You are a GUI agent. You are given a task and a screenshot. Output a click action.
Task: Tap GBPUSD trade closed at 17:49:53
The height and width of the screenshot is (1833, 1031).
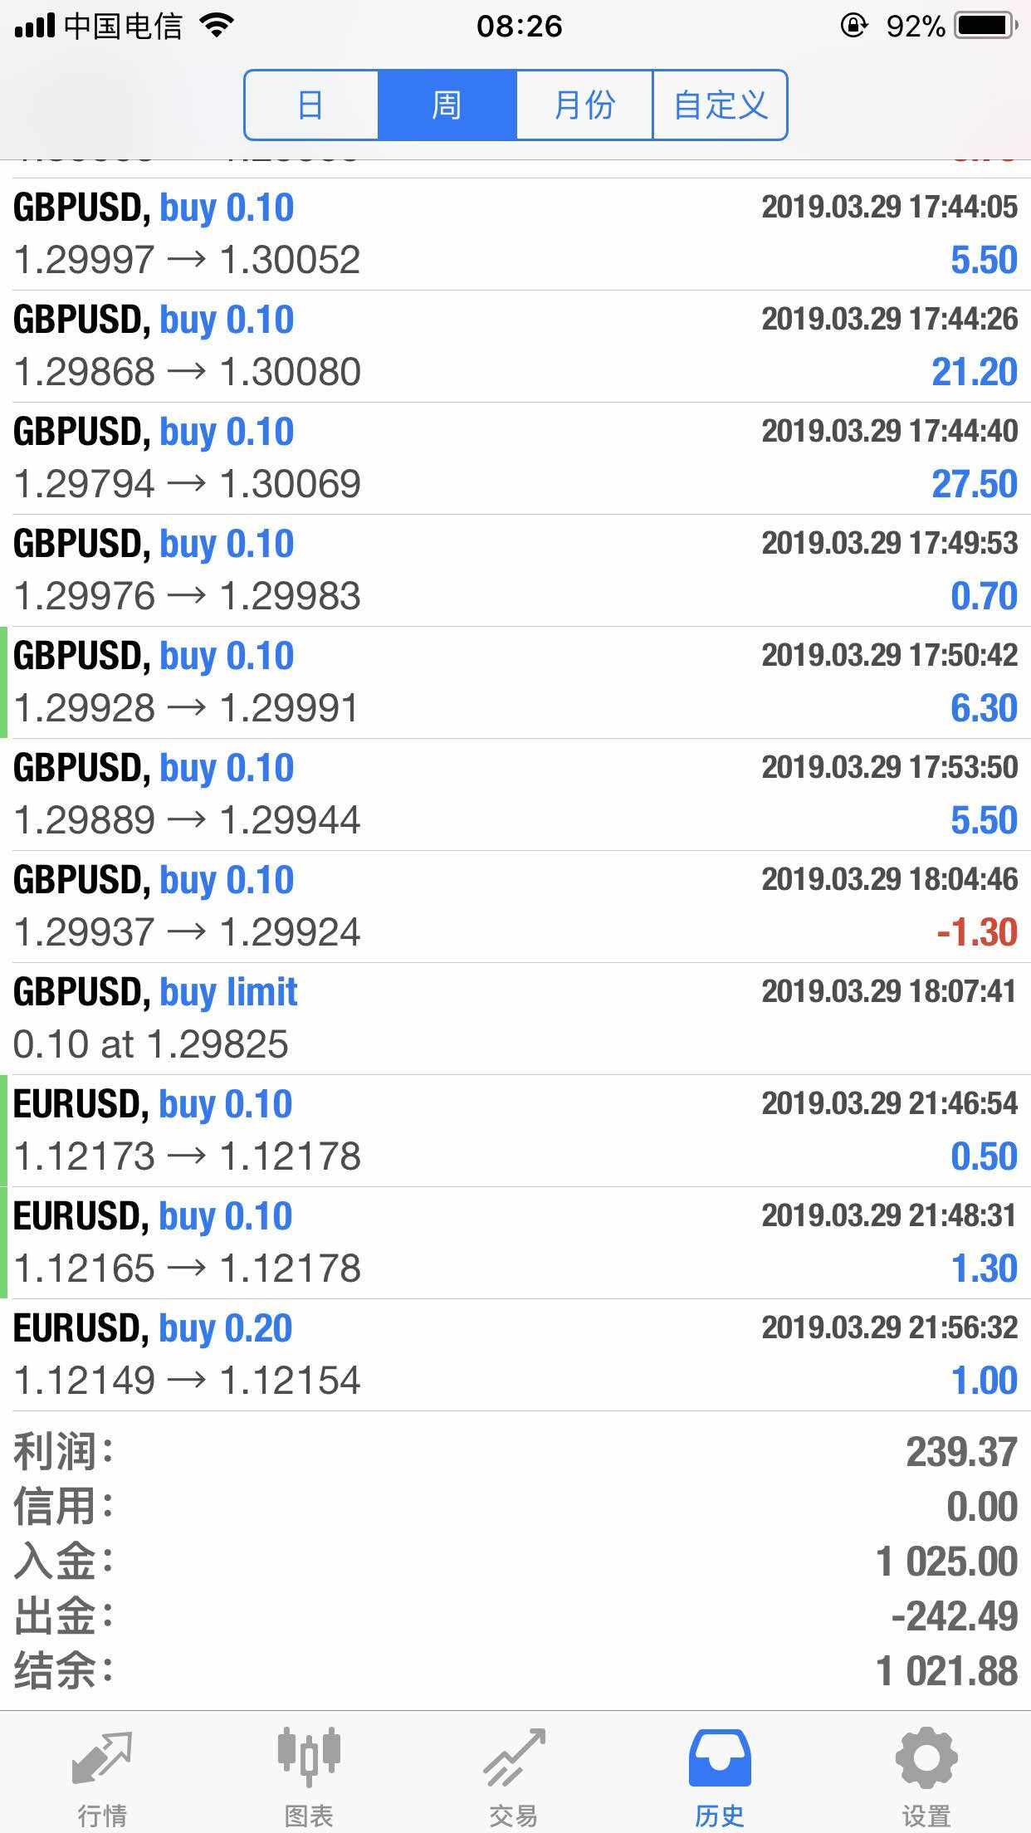515,570
